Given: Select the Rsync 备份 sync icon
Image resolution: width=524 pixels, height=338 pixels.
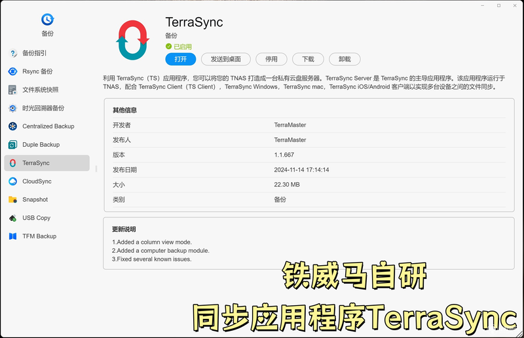Looking at the screenshot, I should 12,71.
